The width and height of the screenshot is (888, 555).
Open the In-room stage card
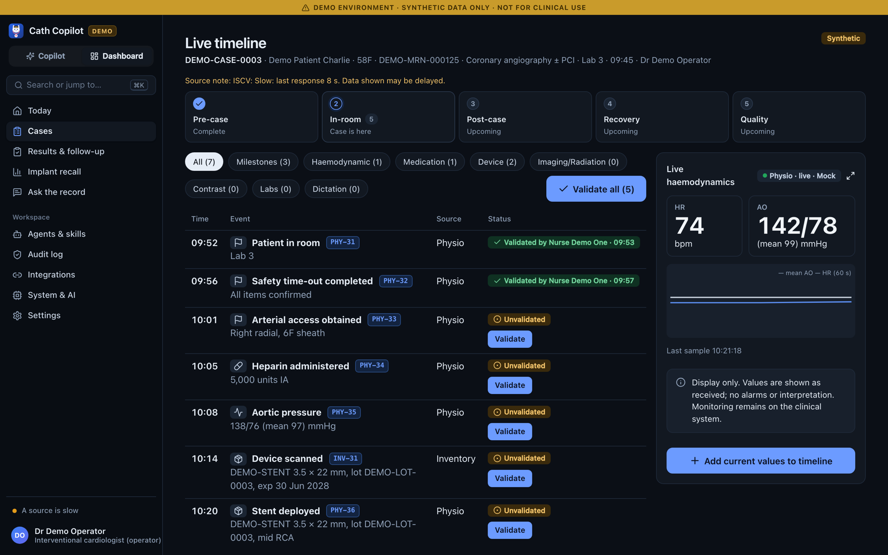click(x=388, y=117)
